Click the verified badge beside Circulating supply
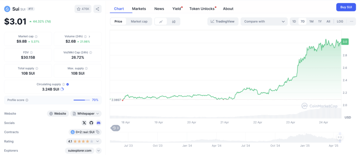Viewport: 360px width, 155px height. (67, 85)
